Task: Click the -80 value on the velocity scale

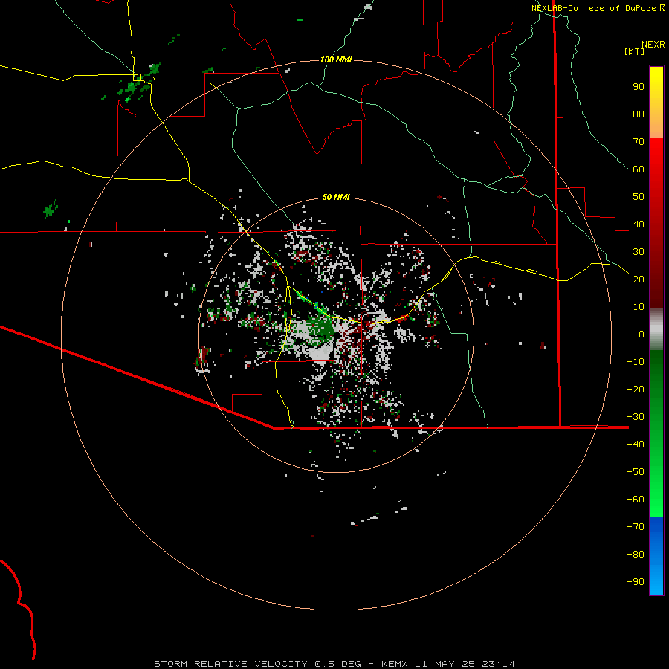Action: coord(636,555)
